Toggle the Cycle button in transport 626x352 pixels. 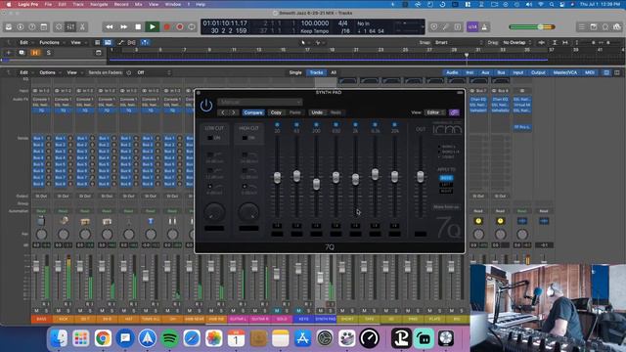[x=192, y=27]
